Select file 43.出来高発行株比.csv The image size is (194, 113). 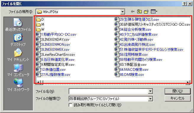137,45
